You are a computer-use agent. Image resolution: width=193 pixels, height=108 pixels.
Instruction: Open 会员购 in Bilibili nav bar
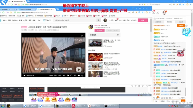(x=25, y=20)
